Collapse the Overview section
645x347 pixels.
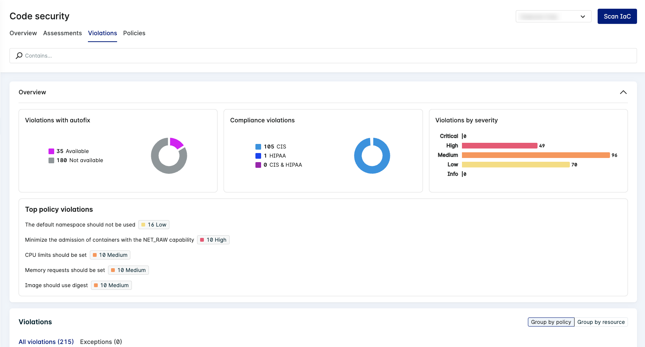click(623, 92)
